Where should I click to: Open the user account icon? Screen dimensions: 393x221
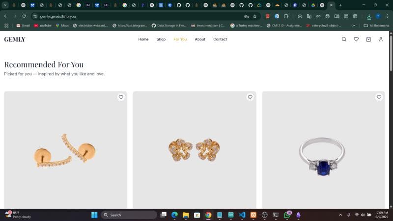pos(381,39)
